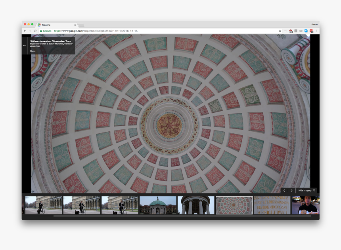This screenshot has height=250, width=341.
Task: Click the Jason Hsu author name
Action: (x=35, y=46)
